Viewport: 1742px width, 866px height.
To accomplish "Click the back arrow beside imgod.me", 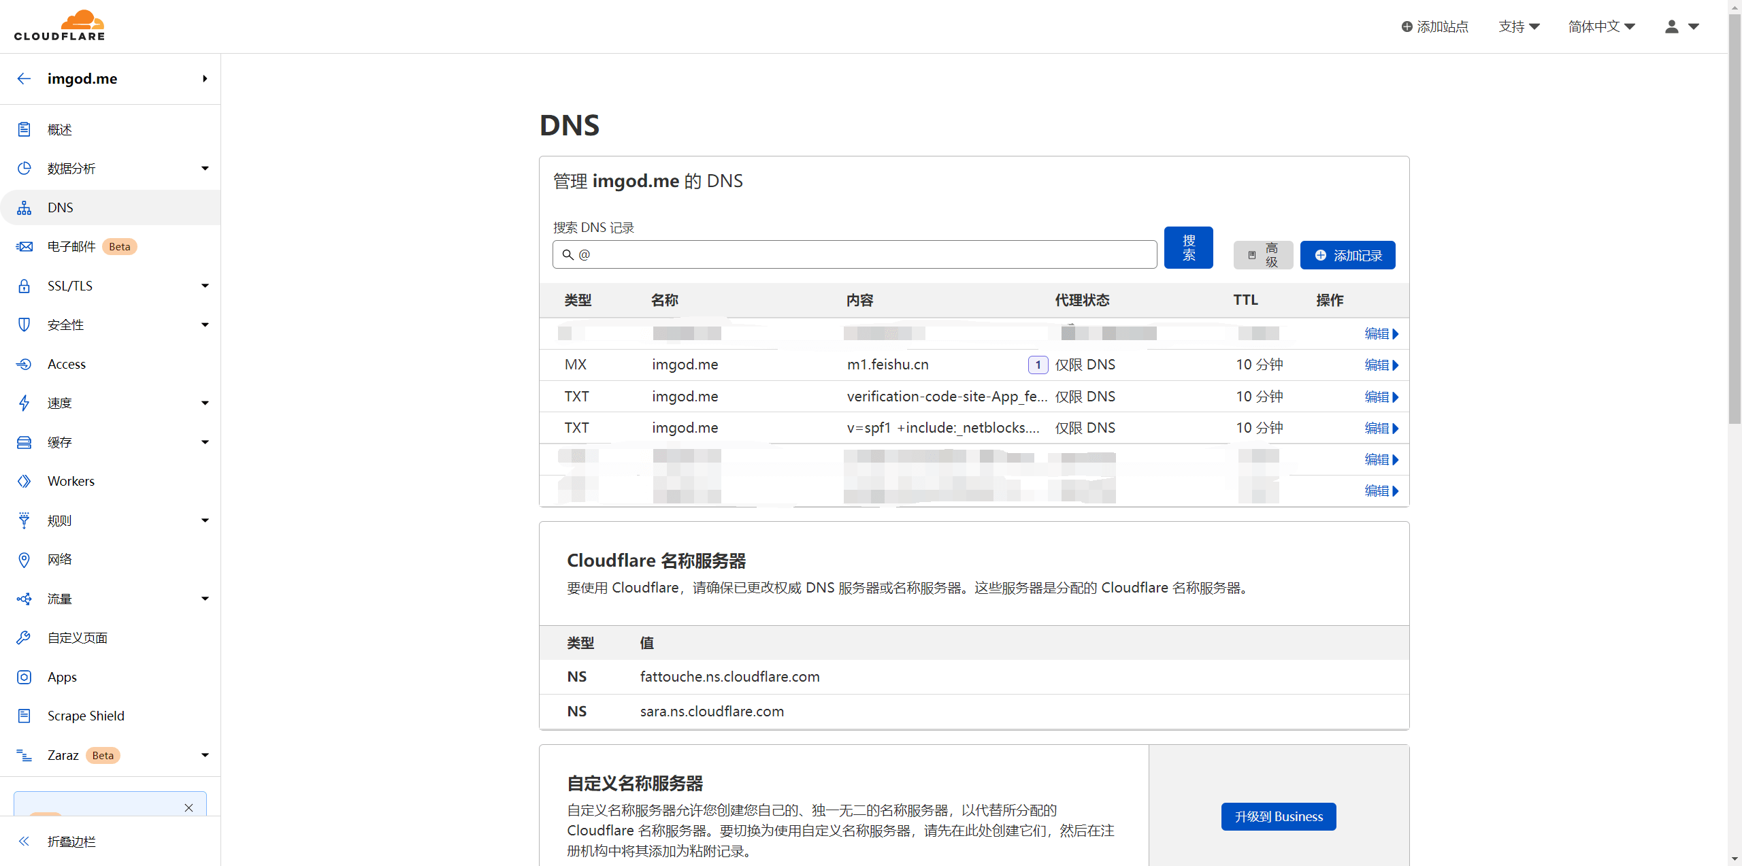I will tap(24, 79).
